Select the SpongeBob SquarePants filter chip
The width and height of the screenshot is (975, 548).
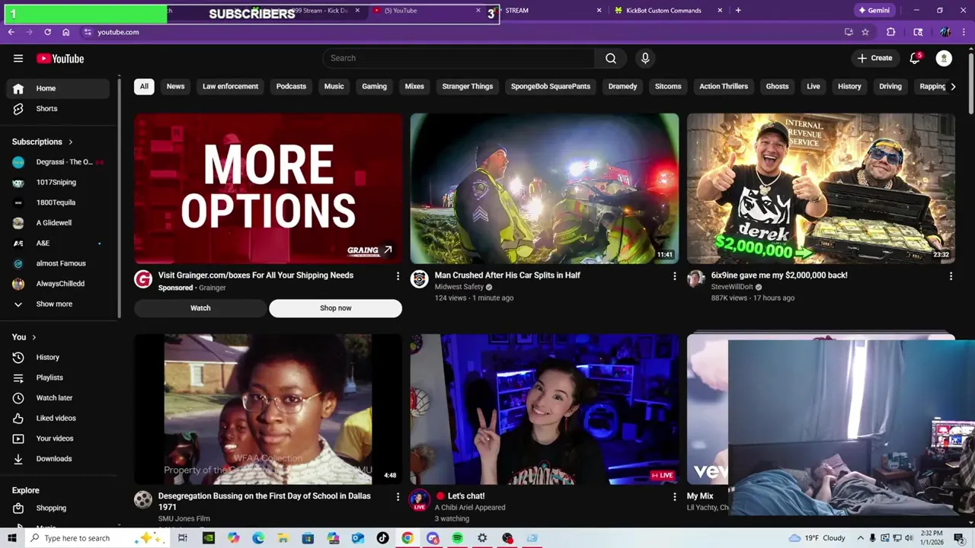click(x=551, y=87)
